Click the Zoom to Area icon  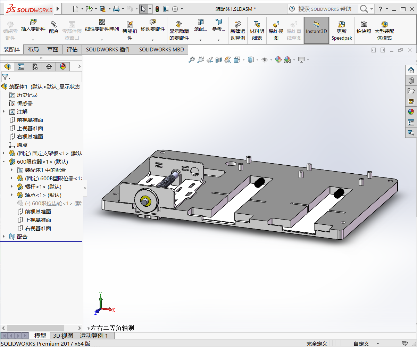pos(201,60)
